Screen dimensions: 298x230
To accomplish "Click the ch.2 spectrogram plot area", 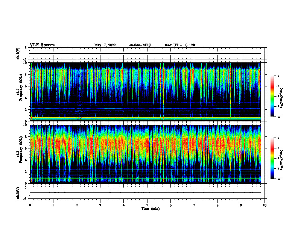I will tap(145, 154).
